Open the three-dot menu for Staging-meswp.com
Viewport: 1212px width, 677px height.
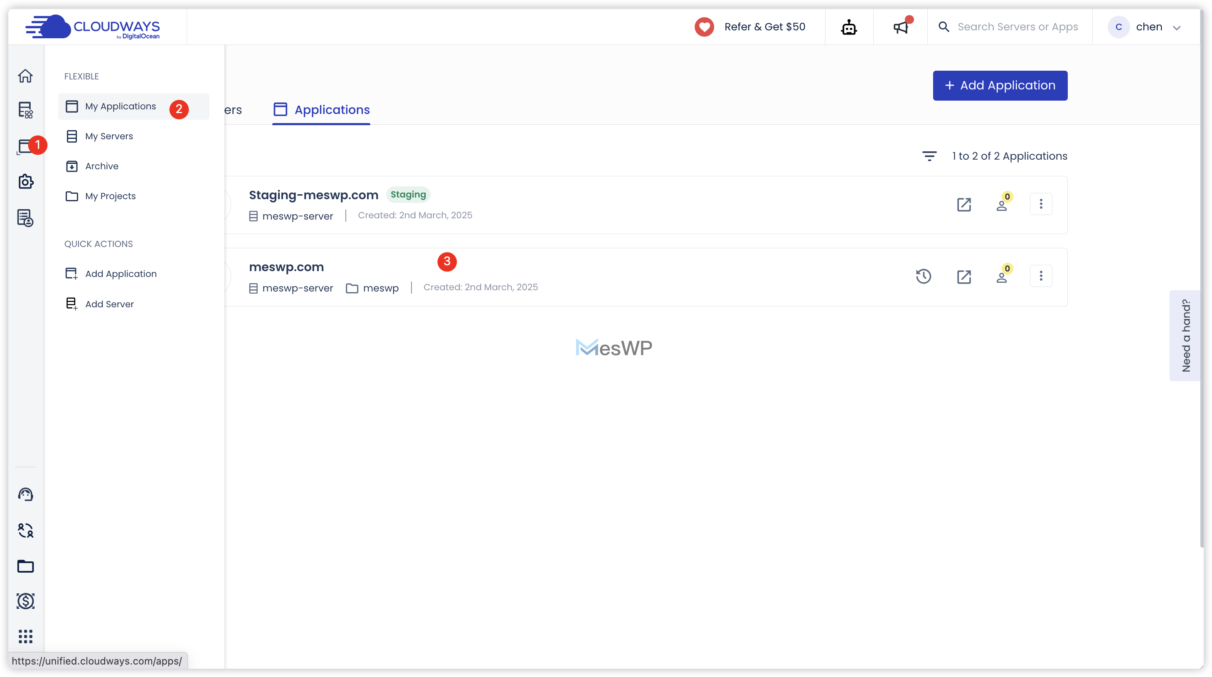(1041, 204)
